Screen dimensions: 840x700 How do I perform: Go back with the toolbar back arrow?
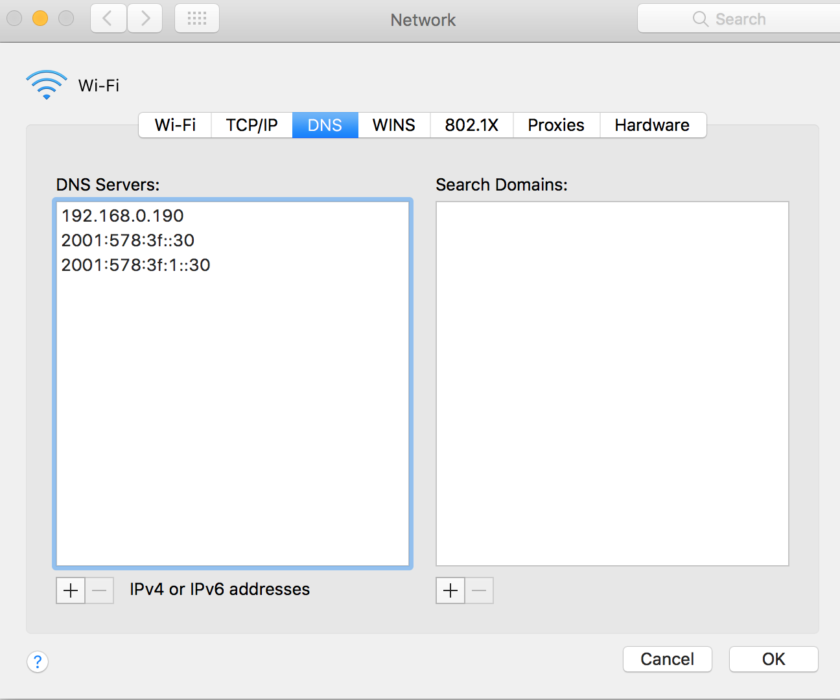coord(108,18)
